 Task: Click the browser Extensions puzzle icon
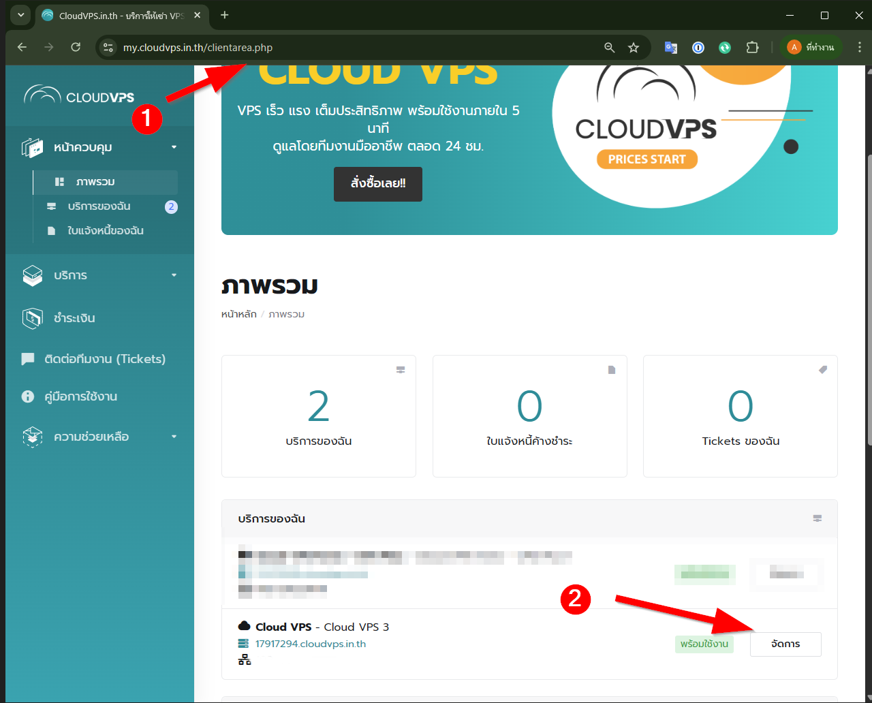click(752, 48)
